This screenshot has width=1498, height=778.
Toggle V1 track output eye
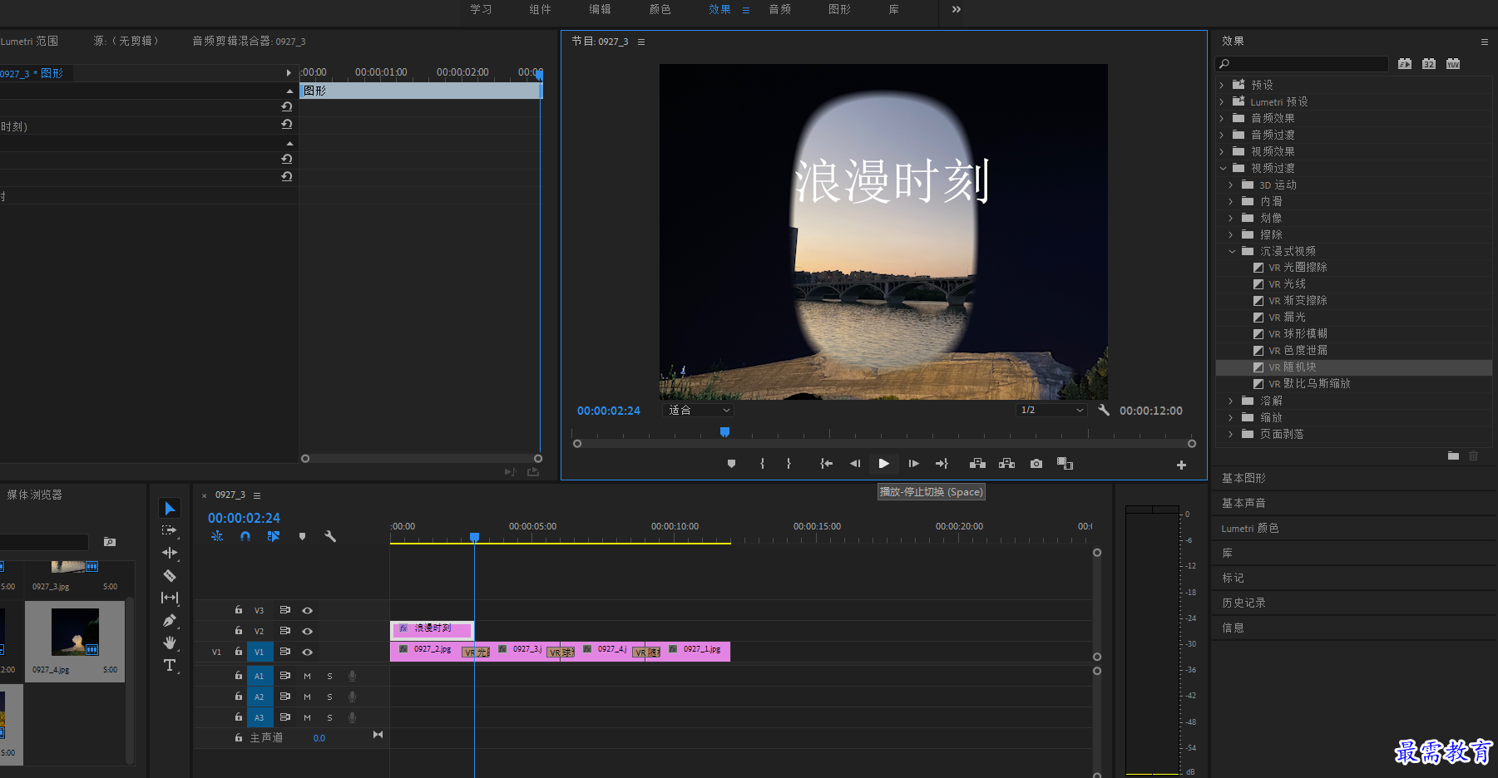307,652
